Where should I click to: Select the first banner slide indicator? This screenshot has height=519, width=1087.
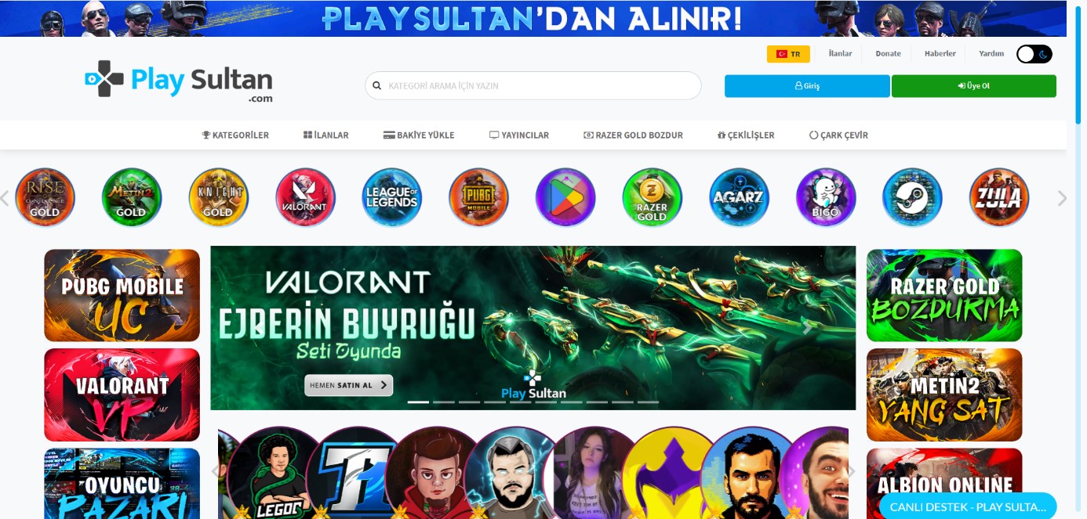418,402
